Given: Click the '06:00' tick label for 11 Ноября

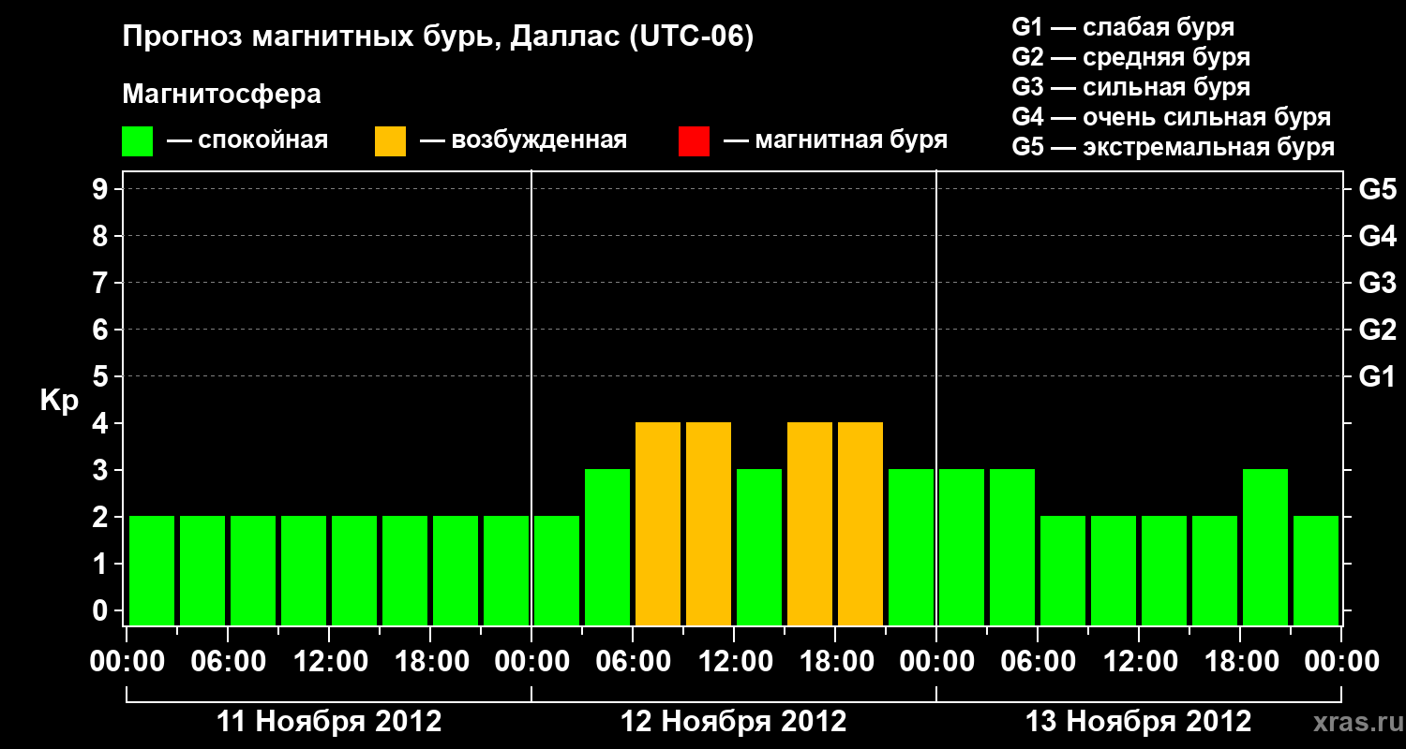Looking at the screenshot, I should (228, 662).
